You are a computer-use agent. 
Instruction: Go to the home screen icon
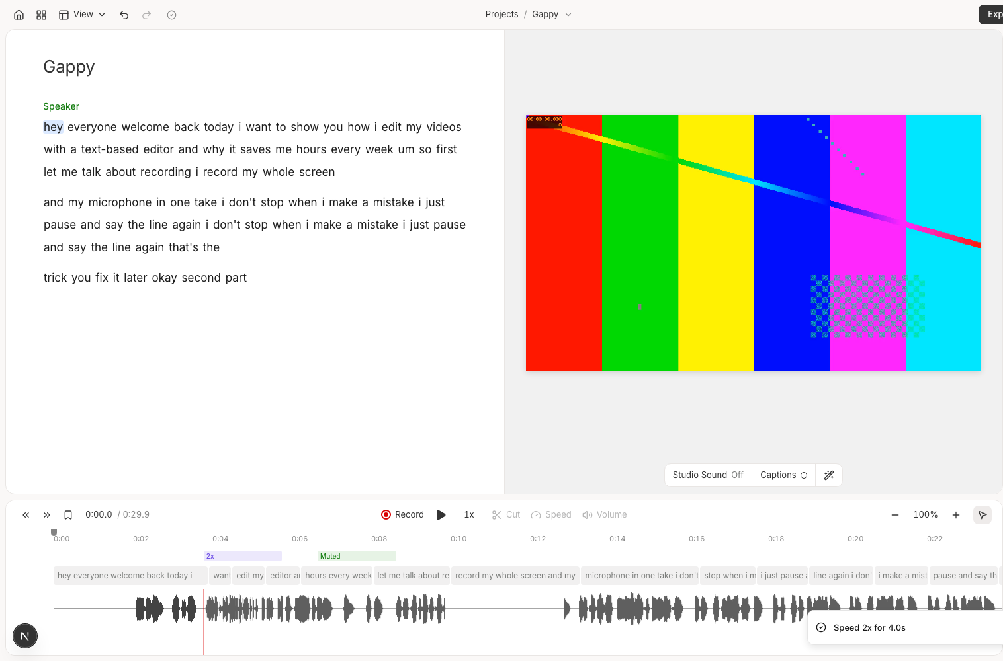(x=19, y=15)
